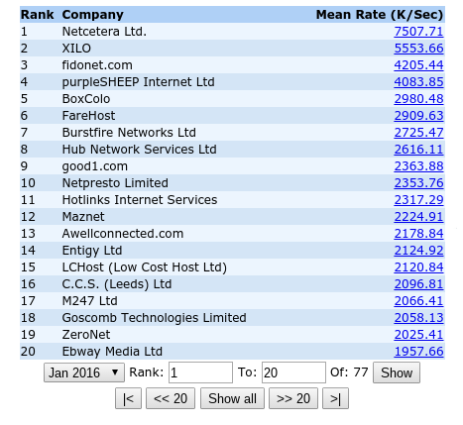Click the >> 20 next button
This screenshot has width=463, height=425.
(x=293, y=398)
